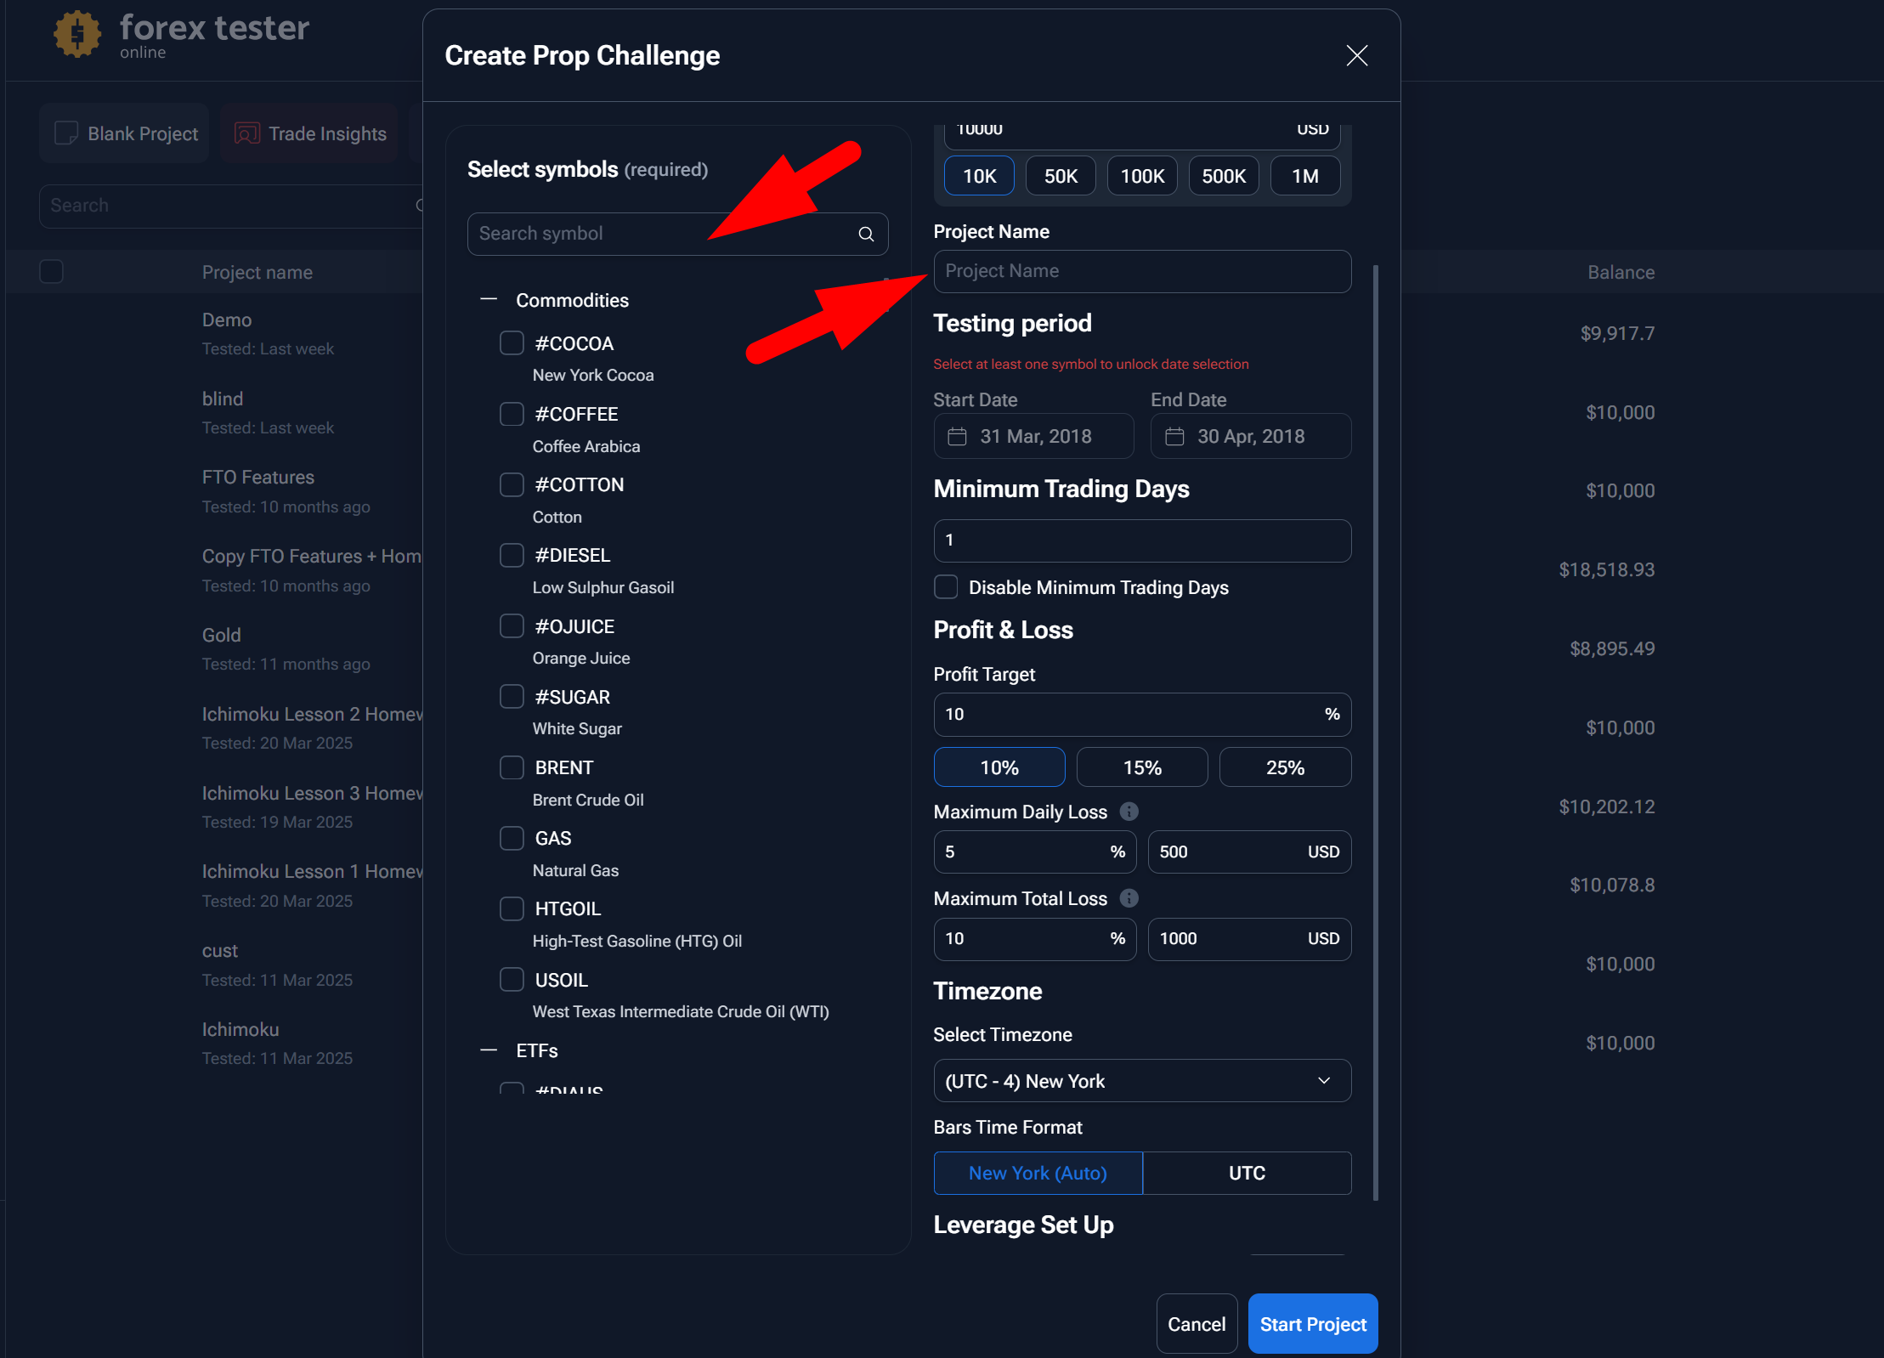The height and width of the screenshot is (1358, 1884).
Task: Click Maximum Total Loss USD field
Action: (1249, 939)
